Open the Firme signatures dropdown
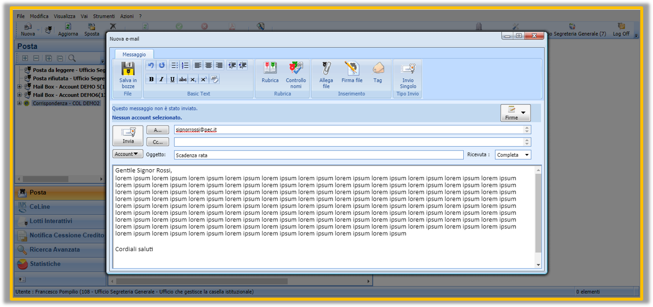 tap(515, 113)
